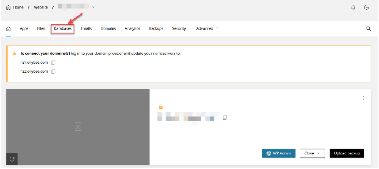The width and height of the screenshot is (379, 169).
Task: Switch to the Apps tab
Action: click(24, 28)
